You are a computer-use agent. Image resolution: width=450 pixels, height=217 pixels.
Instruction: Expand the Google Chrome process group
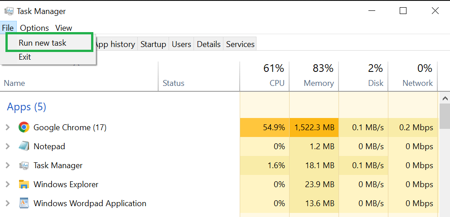[x=8, y=127]
